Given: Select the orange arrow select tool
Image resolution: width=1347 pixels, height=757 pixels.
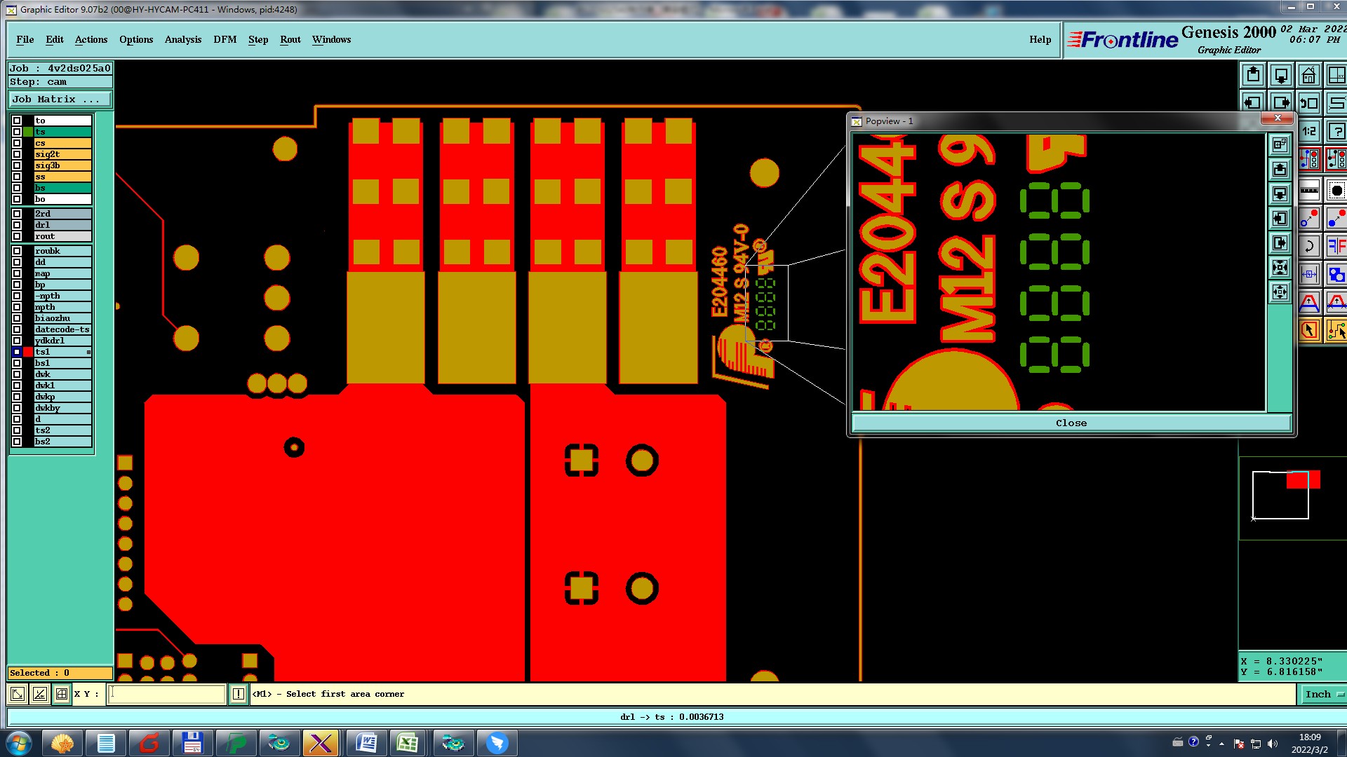Looking at the screenshot, I should [1309, 330].
